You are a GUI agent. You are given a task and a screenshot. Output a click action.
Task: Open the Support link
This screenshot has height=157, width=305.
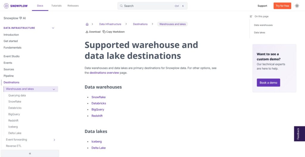point(262,6)
